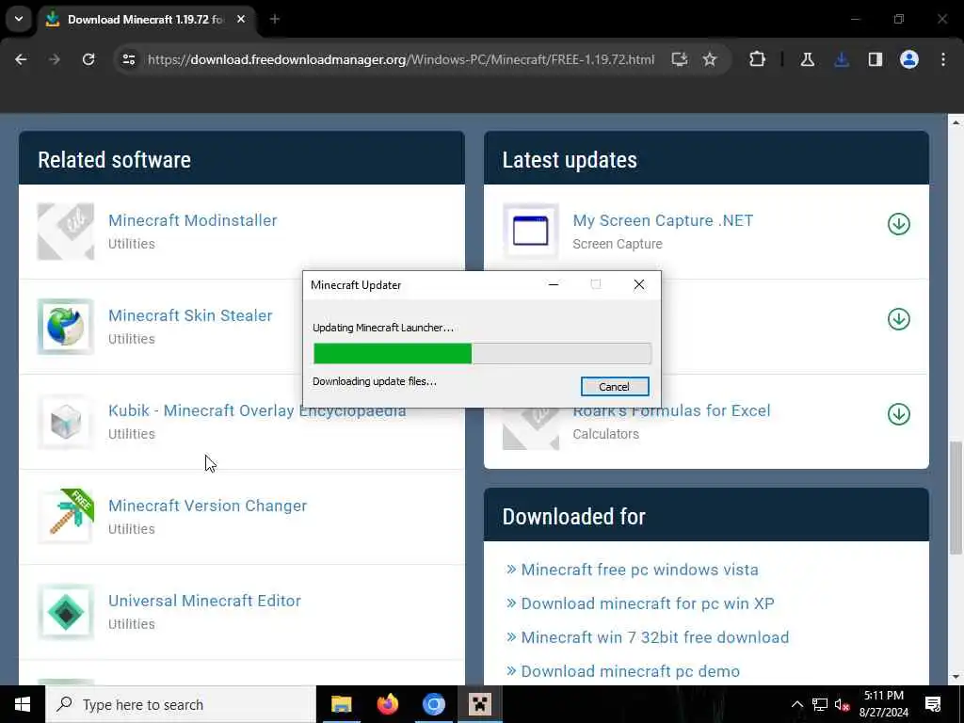Click the install app icon in address bar
The image size is (964, 723).
[x=680, y=59]
